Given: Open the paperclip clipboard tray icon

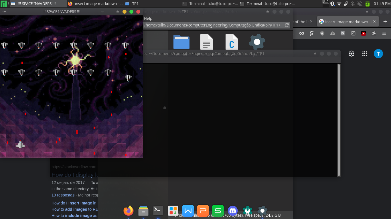Looking at the screenshot, I should [x=346, y=4].
